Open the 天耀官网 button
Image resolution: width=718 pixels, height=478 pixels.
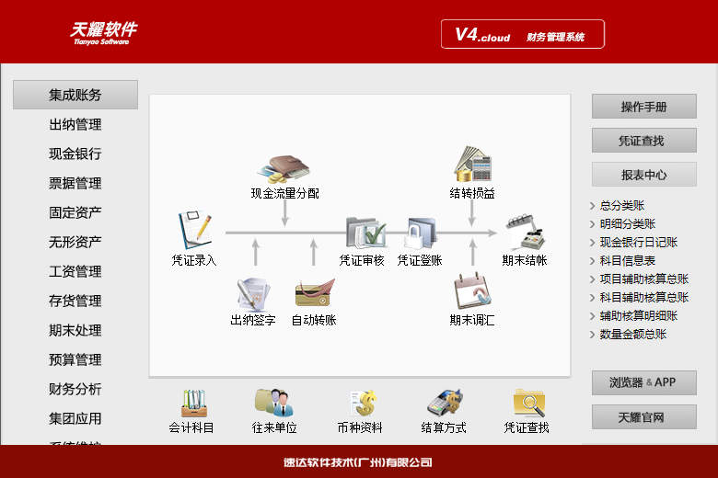click(643, 416)
